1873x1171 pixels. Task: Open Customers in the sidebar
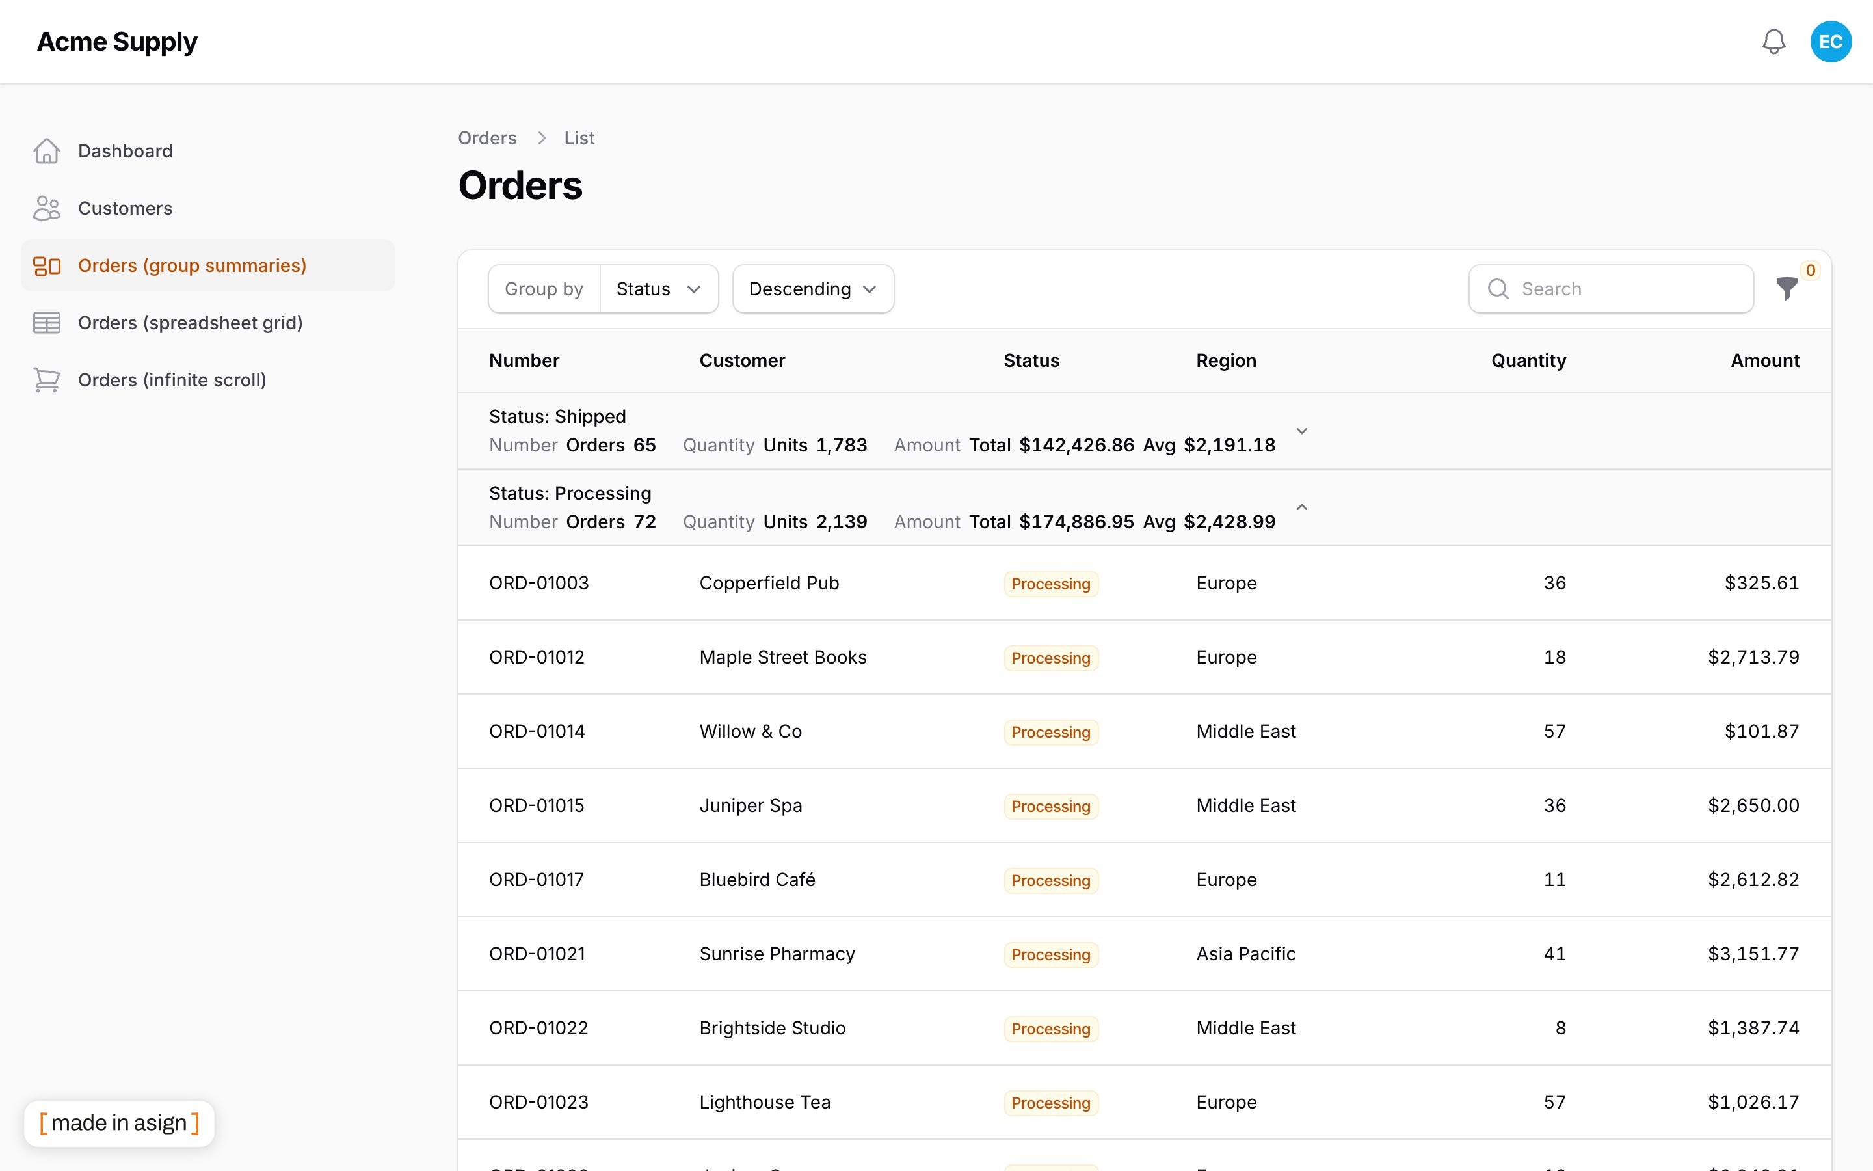(x=208, y=208)
